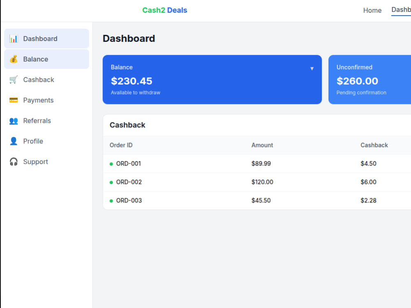411x308 pixels.
Task: Click the $120.00 amount cell
Action: click(x=262, y=182)
